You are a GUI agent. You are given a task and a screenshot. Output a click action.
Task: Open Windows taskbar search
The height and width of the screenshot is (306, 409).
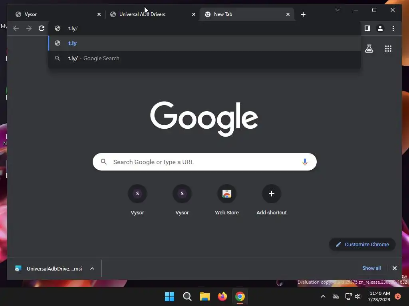[x=187, y=296]
